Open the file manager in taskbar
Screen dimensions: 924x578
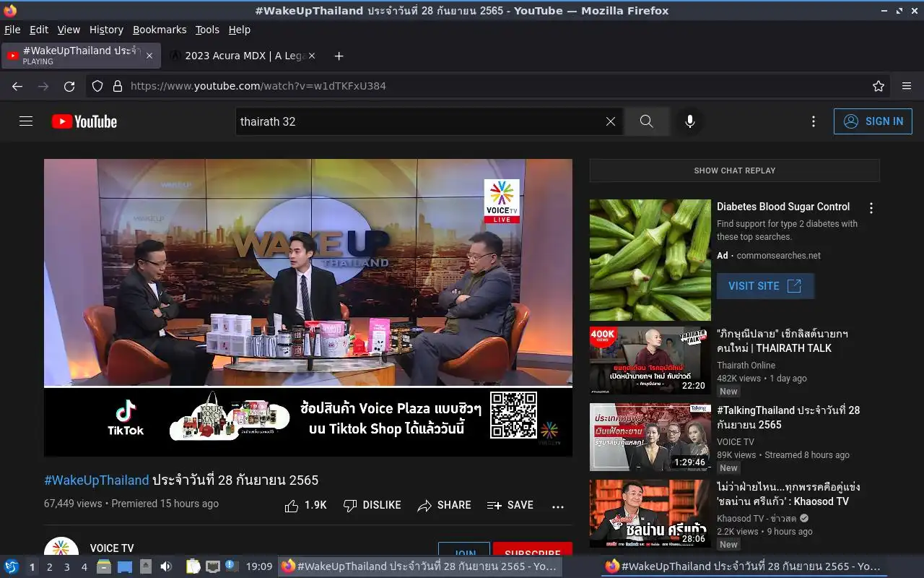click(x=104, y=566)
